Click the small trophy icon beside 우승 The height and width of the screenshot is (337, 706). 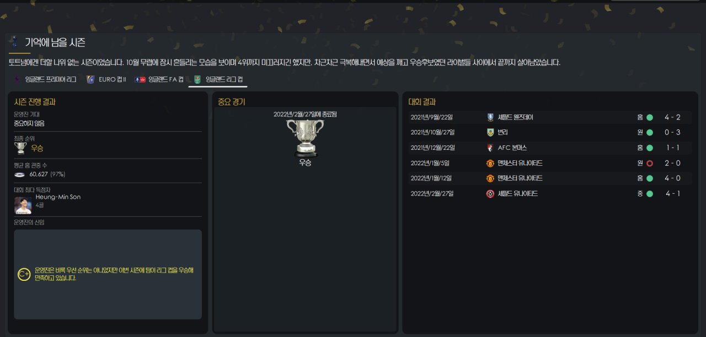tap(21, 148)
